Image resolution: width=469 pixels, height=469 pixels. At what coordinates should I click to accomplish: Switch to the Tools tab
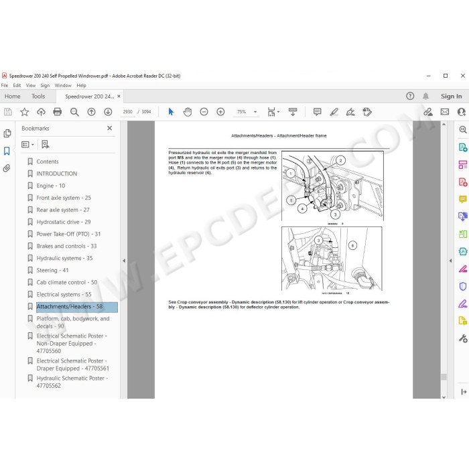click(38, 96)
